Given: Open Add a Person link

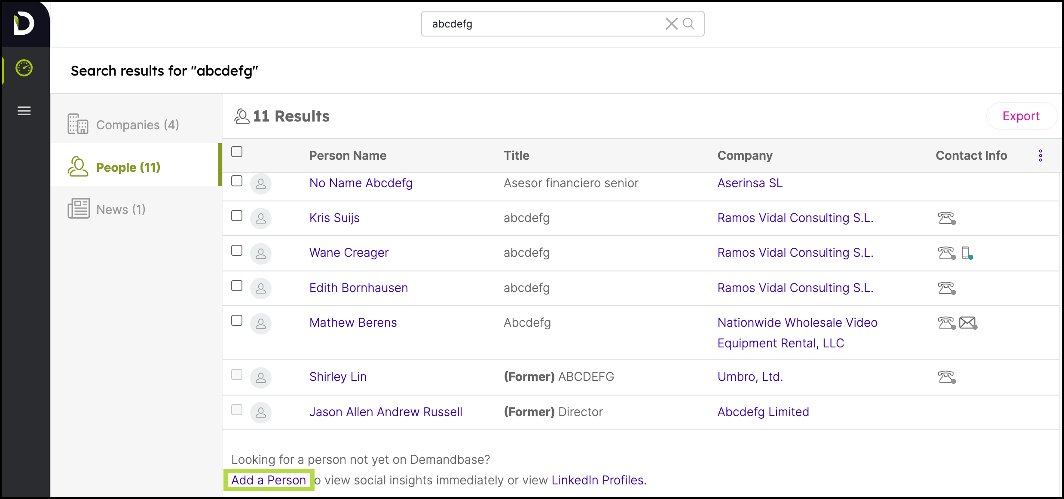Looking at the screenshot, I should 269,480.
